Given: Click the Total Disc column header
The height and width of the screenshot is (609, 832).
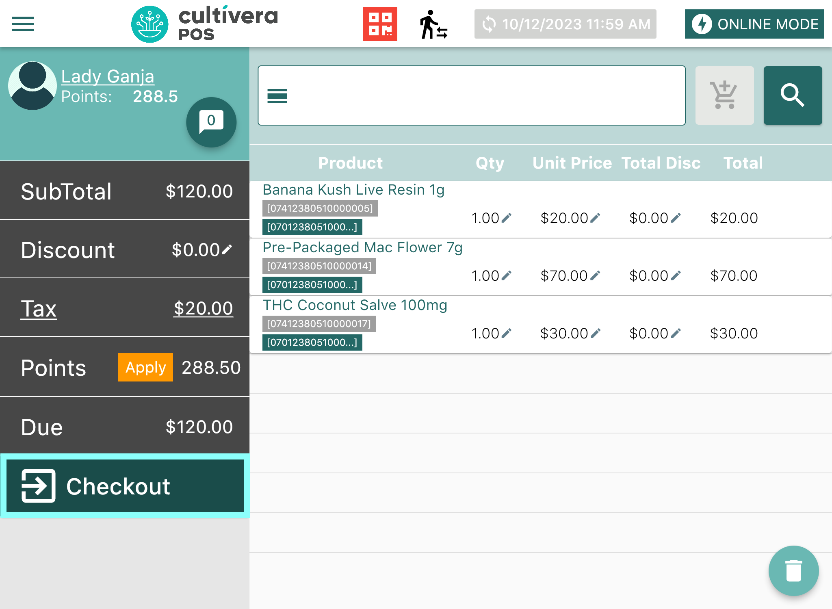Looking at the screenshot, I should [x=661, y=163].
